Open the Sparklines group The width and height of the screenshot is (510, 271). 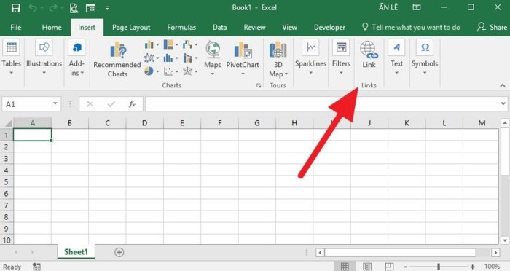310,58
